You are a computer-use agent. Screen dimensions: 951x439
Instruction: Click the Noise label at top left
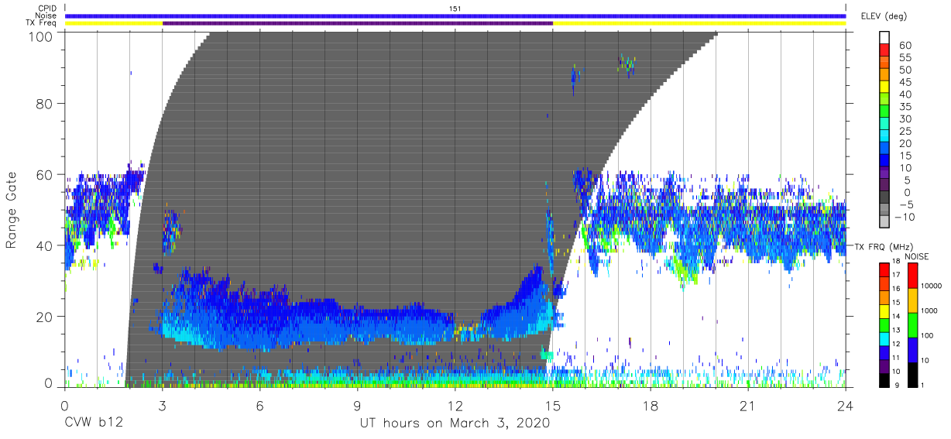pyautogui.click(x=47, y=15)
